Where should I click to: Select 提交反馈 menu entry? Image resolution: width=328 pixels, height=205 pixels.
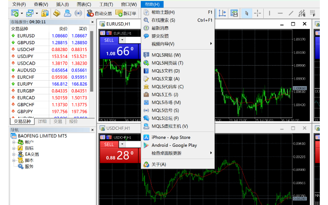pyautogui.click(x=178, y=36)
